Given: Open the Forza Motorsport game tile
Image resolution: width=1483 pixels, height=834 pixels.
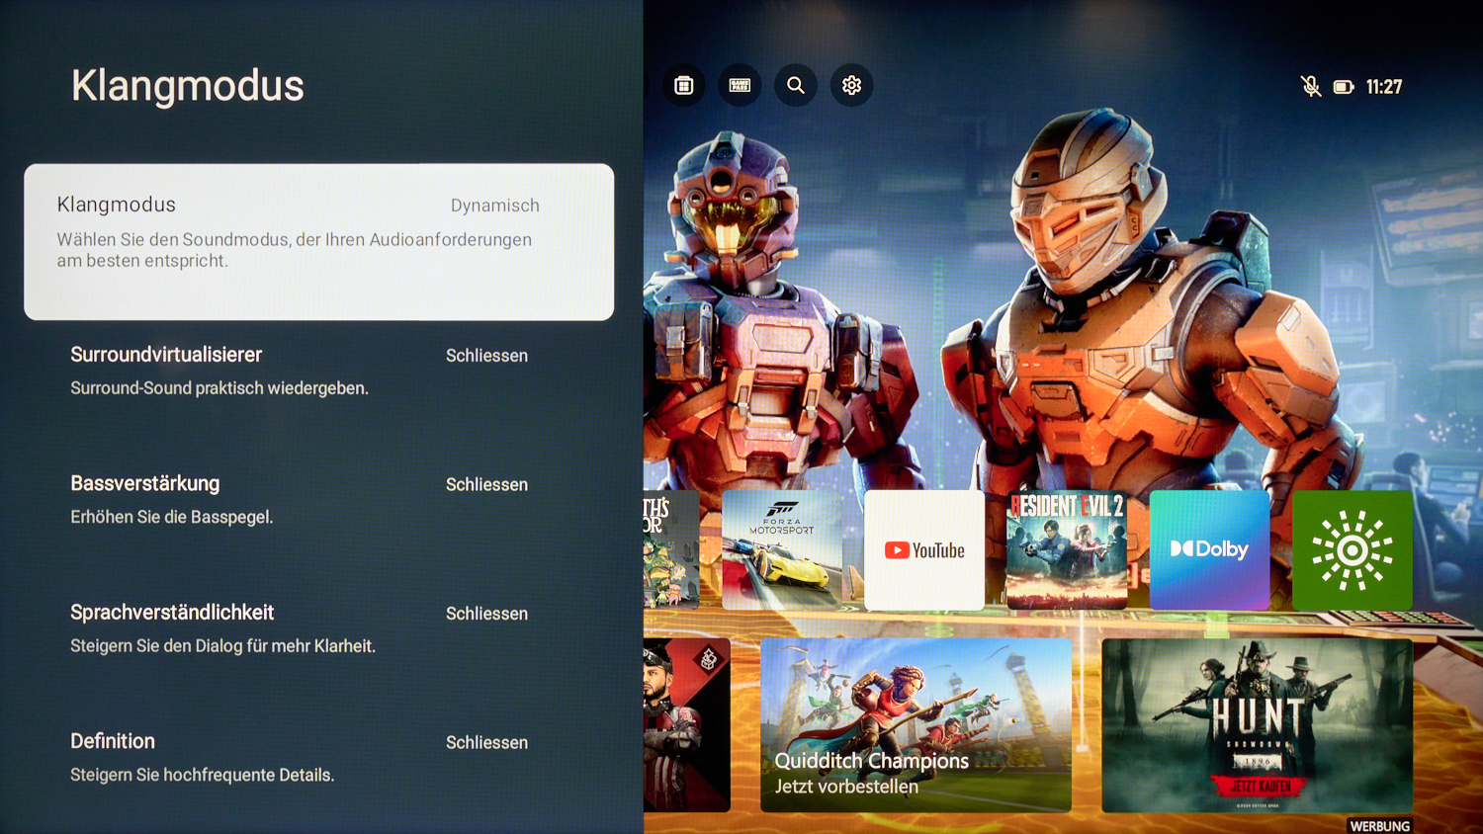Looking at the screenshot, I should click(x=782, y=550).
